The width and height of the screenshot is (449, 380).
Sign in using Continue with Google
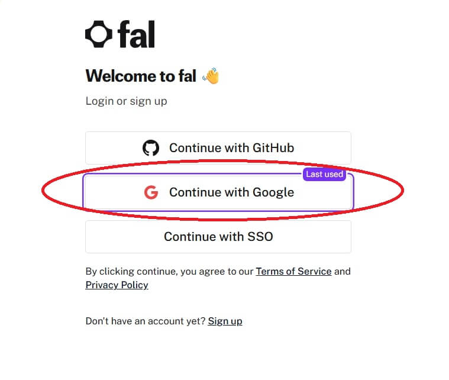[x=231, y=192]
